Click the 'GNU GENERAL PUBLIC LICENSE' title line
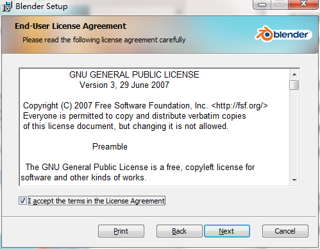320x249 pixels. tap(134, 74)
